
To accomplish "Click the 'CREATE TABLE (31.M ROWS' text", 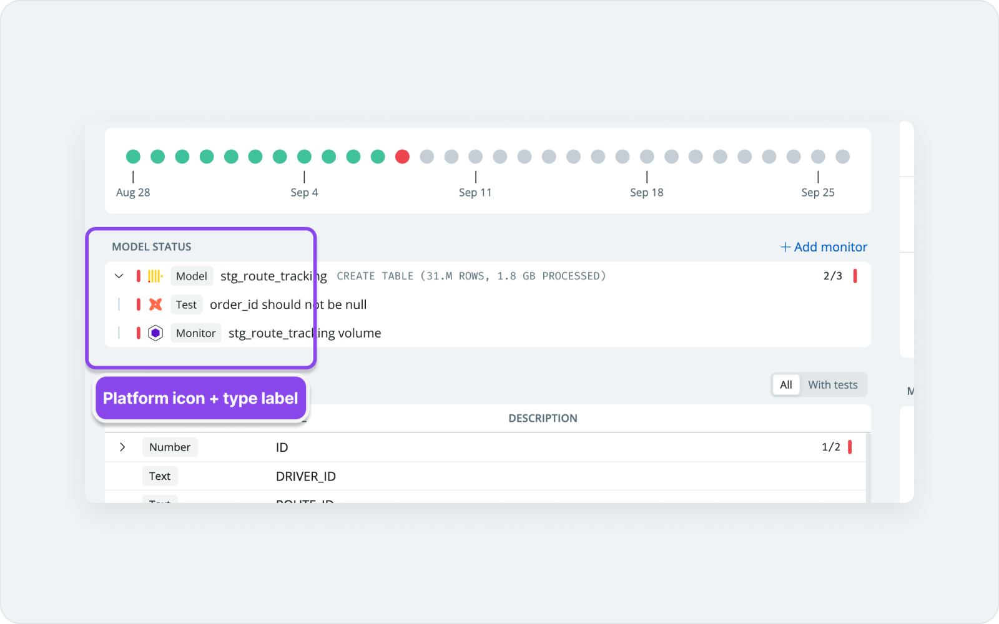I will 413,276.
